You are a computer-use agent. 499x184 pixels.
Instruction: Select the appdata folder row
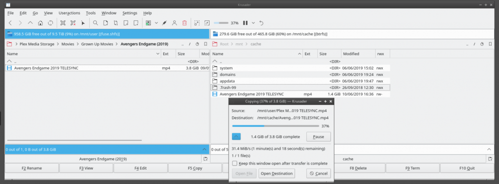(x=300, y=81)
